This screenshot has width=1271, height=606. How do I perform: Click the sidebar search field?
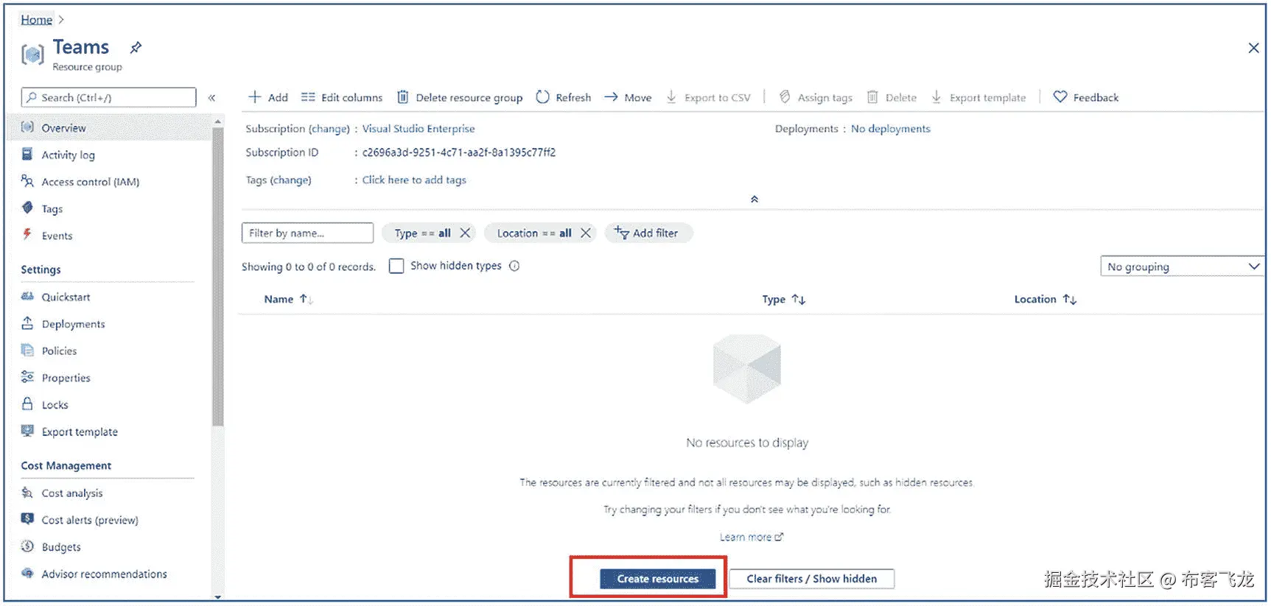pyautogui.click(x=109, y=97)
